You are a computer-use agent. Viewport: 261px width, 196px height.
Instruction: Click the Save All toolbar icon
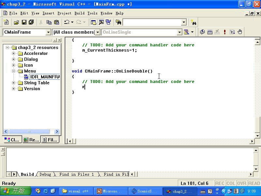tap(31, 22)
